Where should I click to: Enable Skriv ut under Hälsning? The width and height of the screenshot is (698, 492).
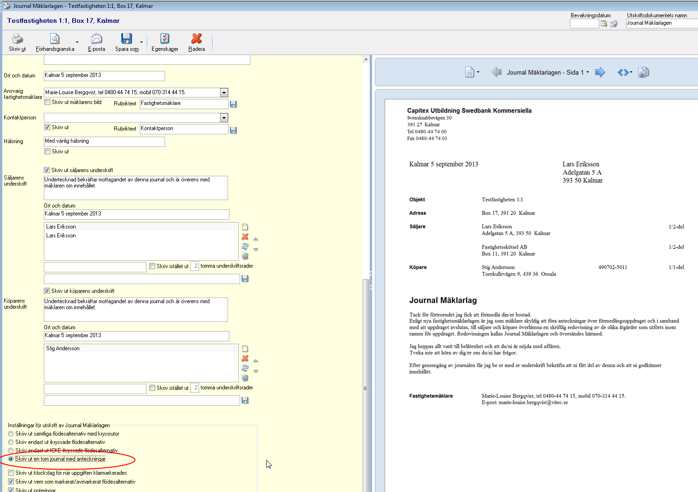[47, 152]
